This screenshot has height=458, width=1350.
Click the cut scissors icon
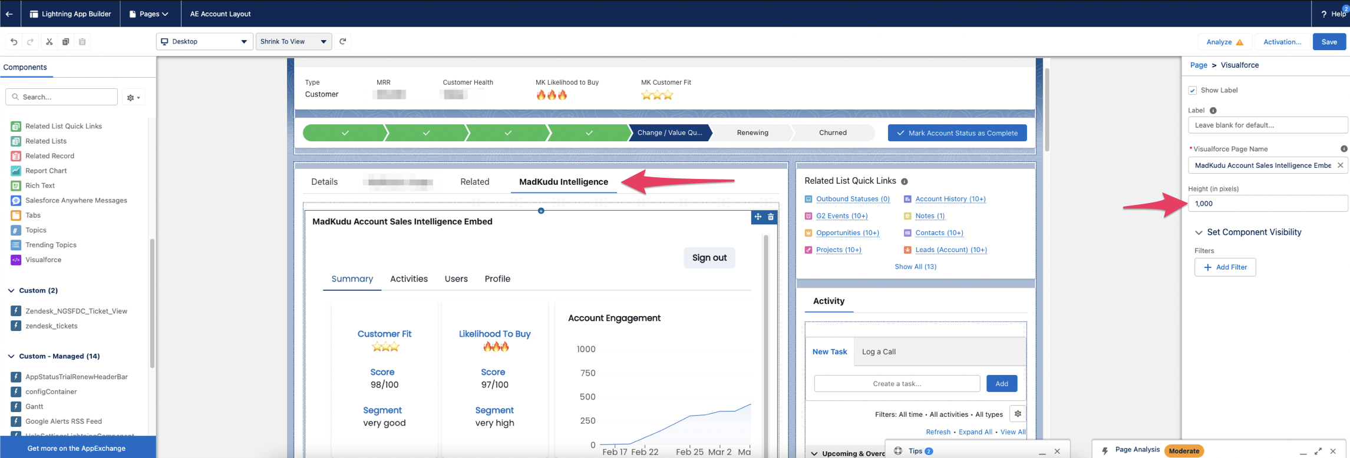pyautogui.click(x=49, y=42)
